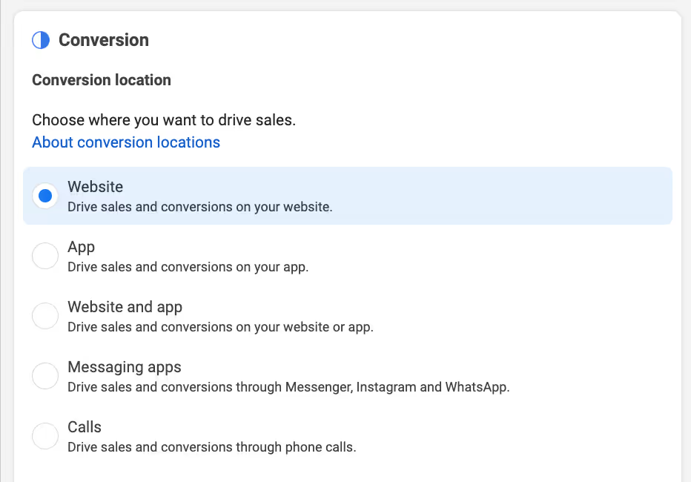Viewport: 691px width, 482px height.
Task: Select the App radio button
Action: 45,256
